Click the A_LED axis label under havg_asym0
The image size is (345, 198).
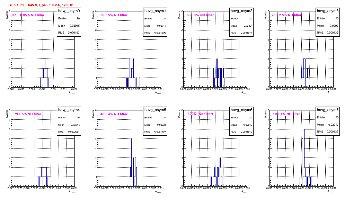tap(72, 93)
